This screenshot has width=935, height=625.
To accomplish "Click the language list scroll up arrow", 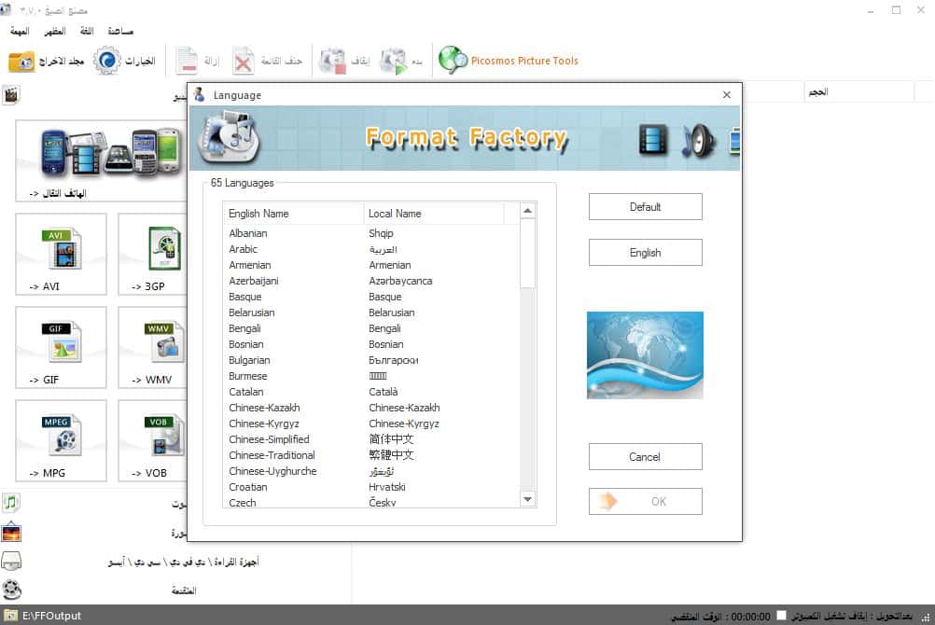I will (527, 211).
